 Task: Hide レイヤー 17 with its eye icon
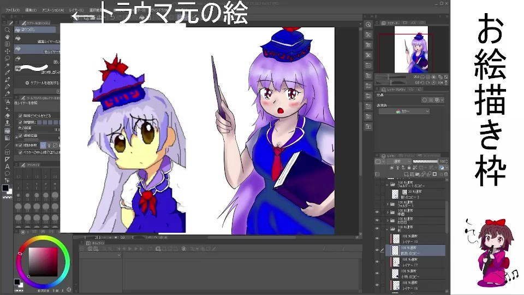point(377,262)
